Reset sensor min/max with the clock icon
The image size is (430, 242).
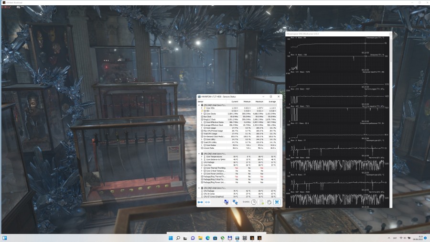click(x=254, y=202)
